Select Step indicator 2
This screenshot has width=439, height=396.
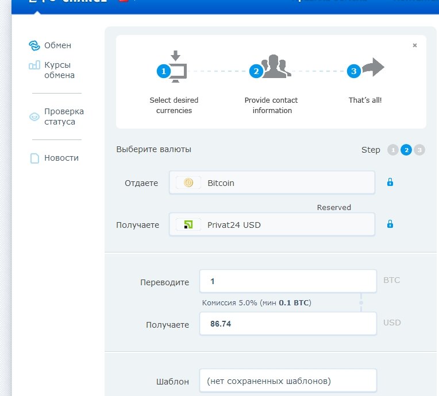click(x=406, y=150)
